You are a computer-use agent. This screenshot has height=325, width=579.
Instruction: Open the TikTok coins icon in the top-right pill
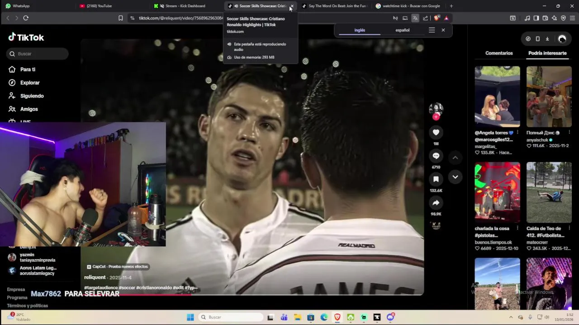(528, 39)
